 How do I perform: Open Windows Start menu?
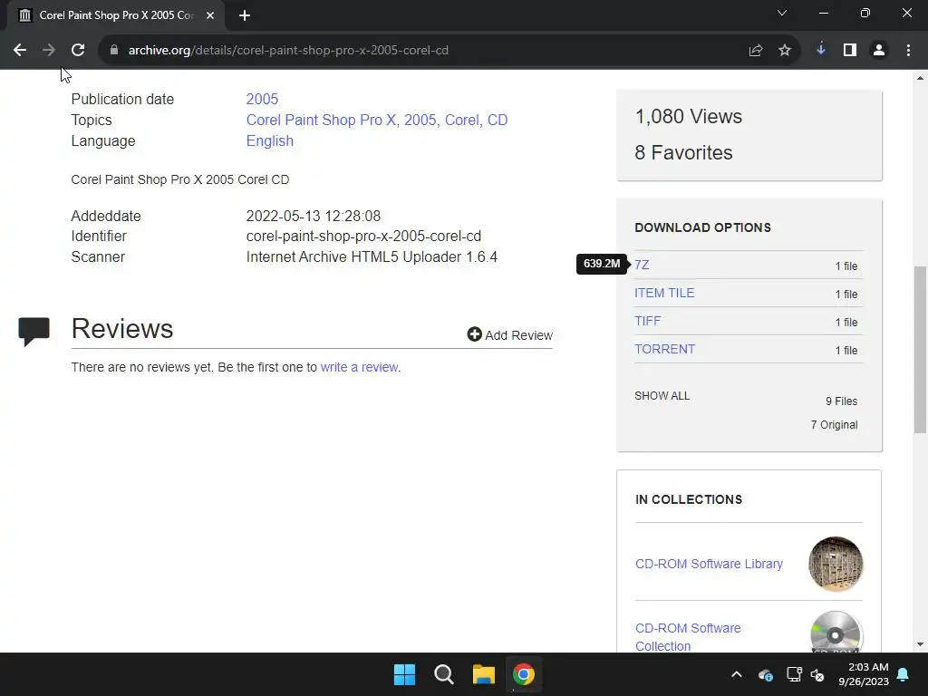405,674
